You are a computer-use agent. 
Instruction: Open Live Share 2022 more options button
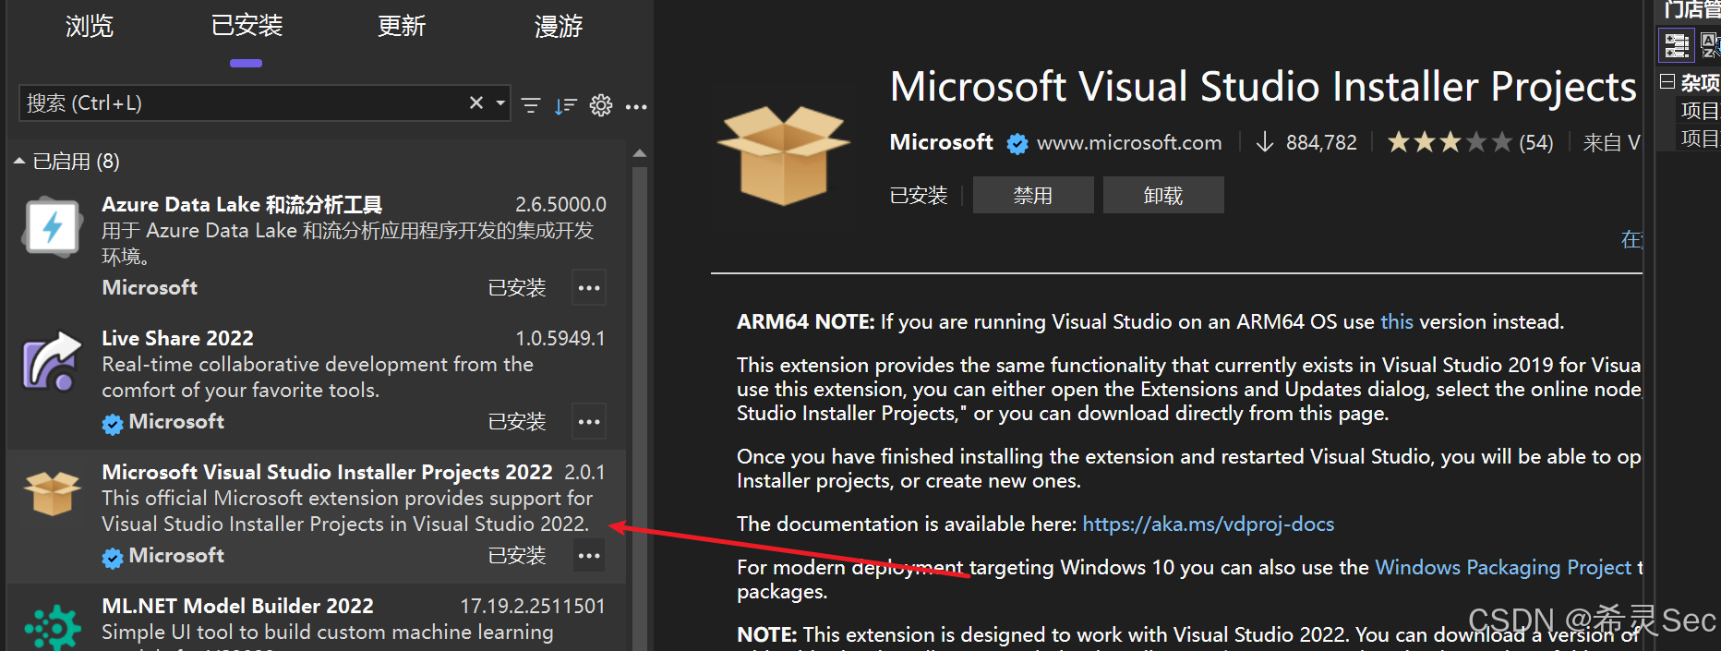click(x=589, y=422)
